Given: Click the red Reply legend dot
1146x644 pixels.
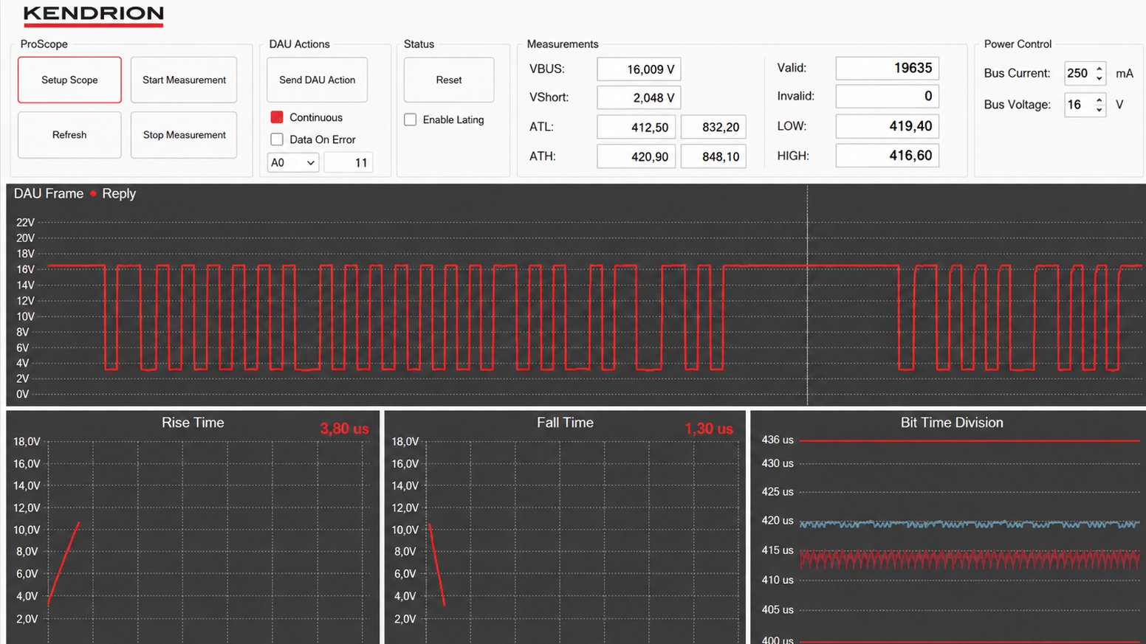Looking at the screenshot, I should point(94,193).
